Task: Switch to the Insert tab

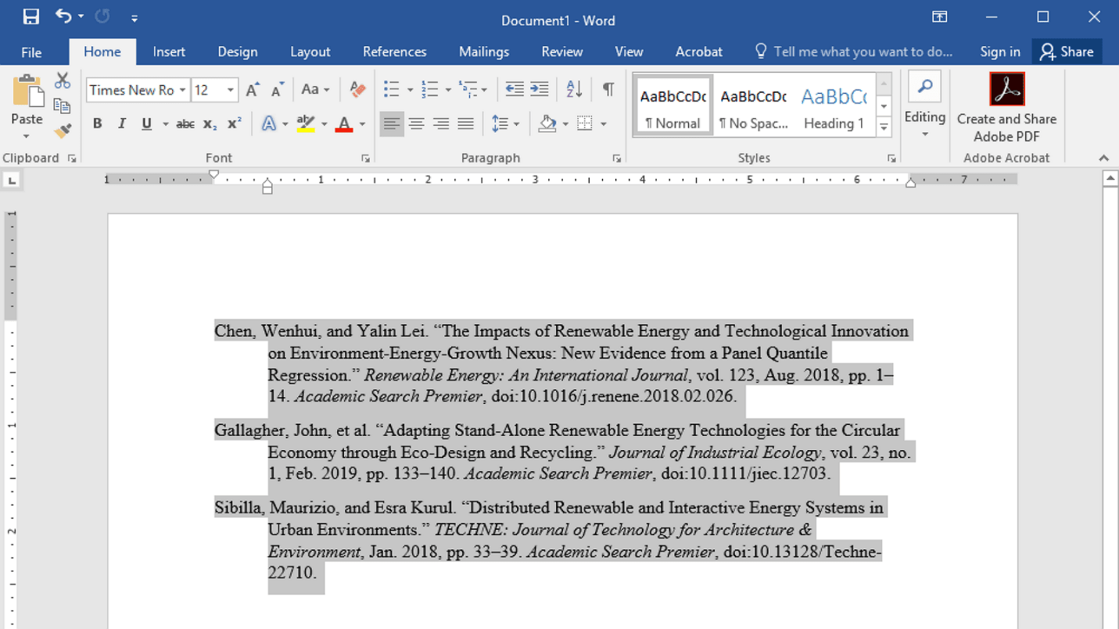Action: [x=169, y=52]
